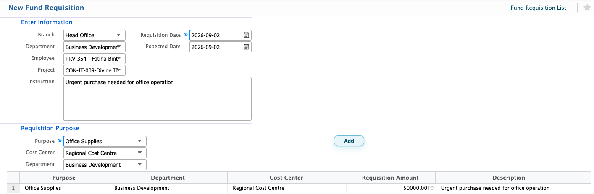Open the Requisition Date calendar picker
This screenshot has height=194, width=594.
pyautogui.click(x=247, y=35)
